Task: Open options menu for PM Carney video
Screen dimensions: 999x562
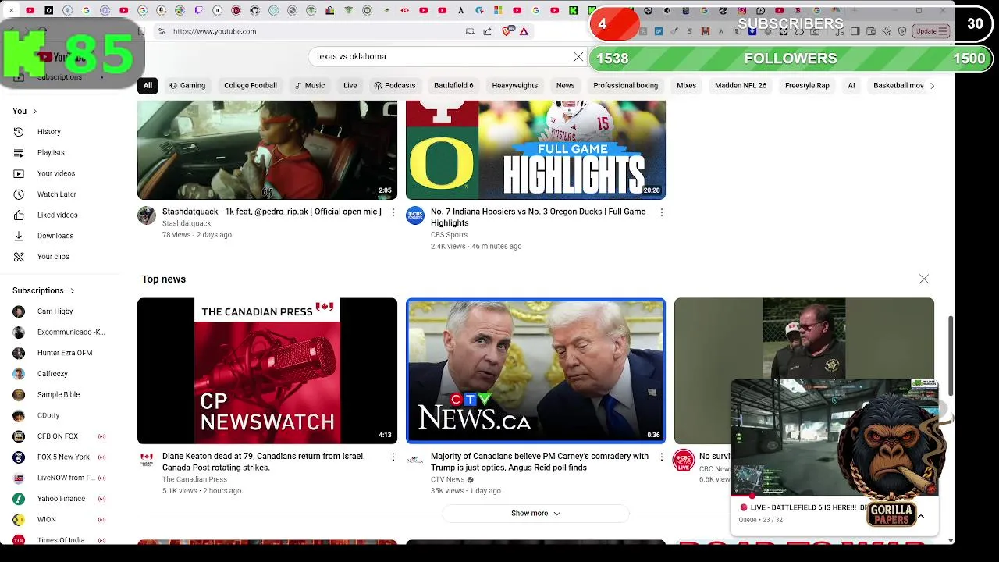Action: coord(662,457)
